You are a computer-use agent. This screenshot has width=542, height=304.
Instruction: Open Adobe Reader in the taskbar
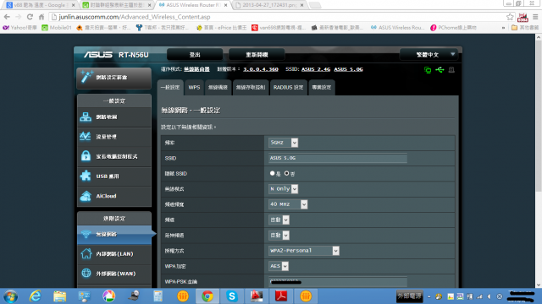tap(280, 296)
